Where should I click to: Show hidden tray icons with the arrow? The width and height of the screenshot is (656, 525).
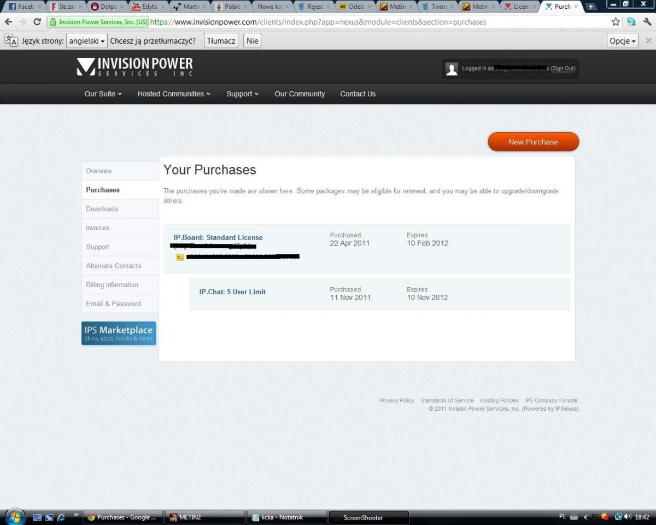coord(585,517)
